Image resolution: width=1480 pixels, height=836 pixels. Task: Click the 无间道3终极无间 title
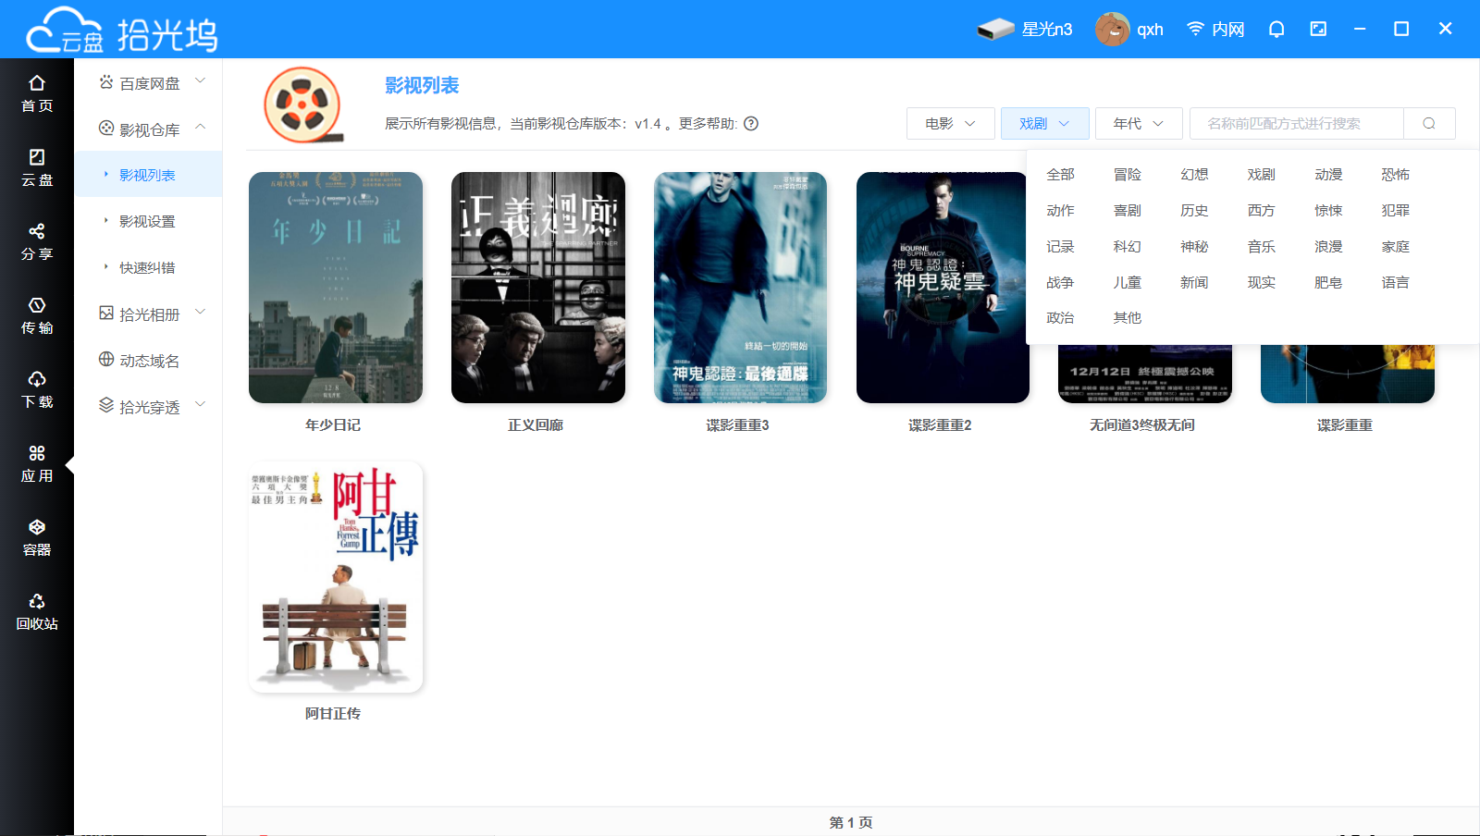pos(1142,424)
